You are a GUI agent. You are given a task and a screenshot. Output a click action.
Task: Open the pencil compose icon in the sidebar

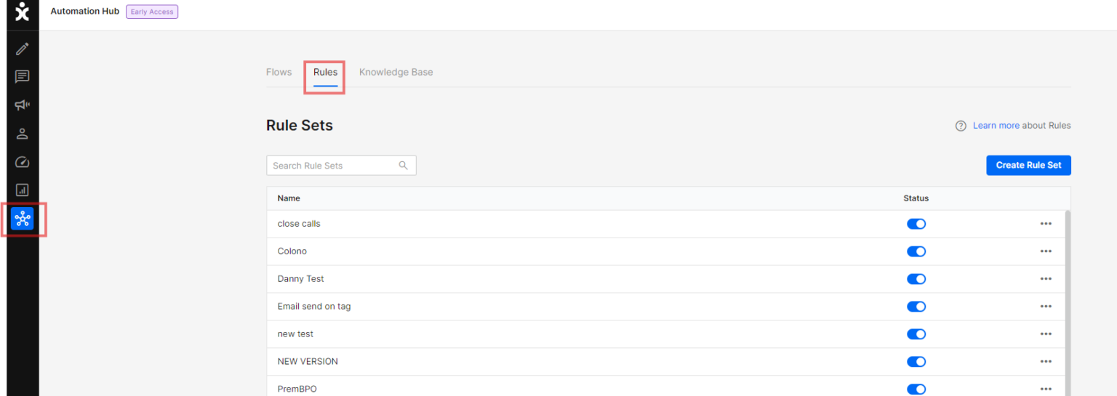[23, 49]
